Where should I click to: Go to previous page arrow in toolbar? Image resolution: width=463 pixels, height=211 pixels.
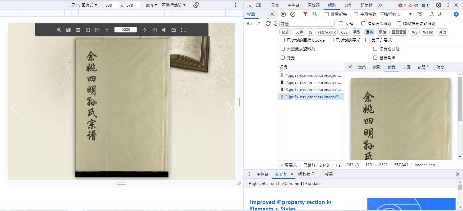(107, 30)
